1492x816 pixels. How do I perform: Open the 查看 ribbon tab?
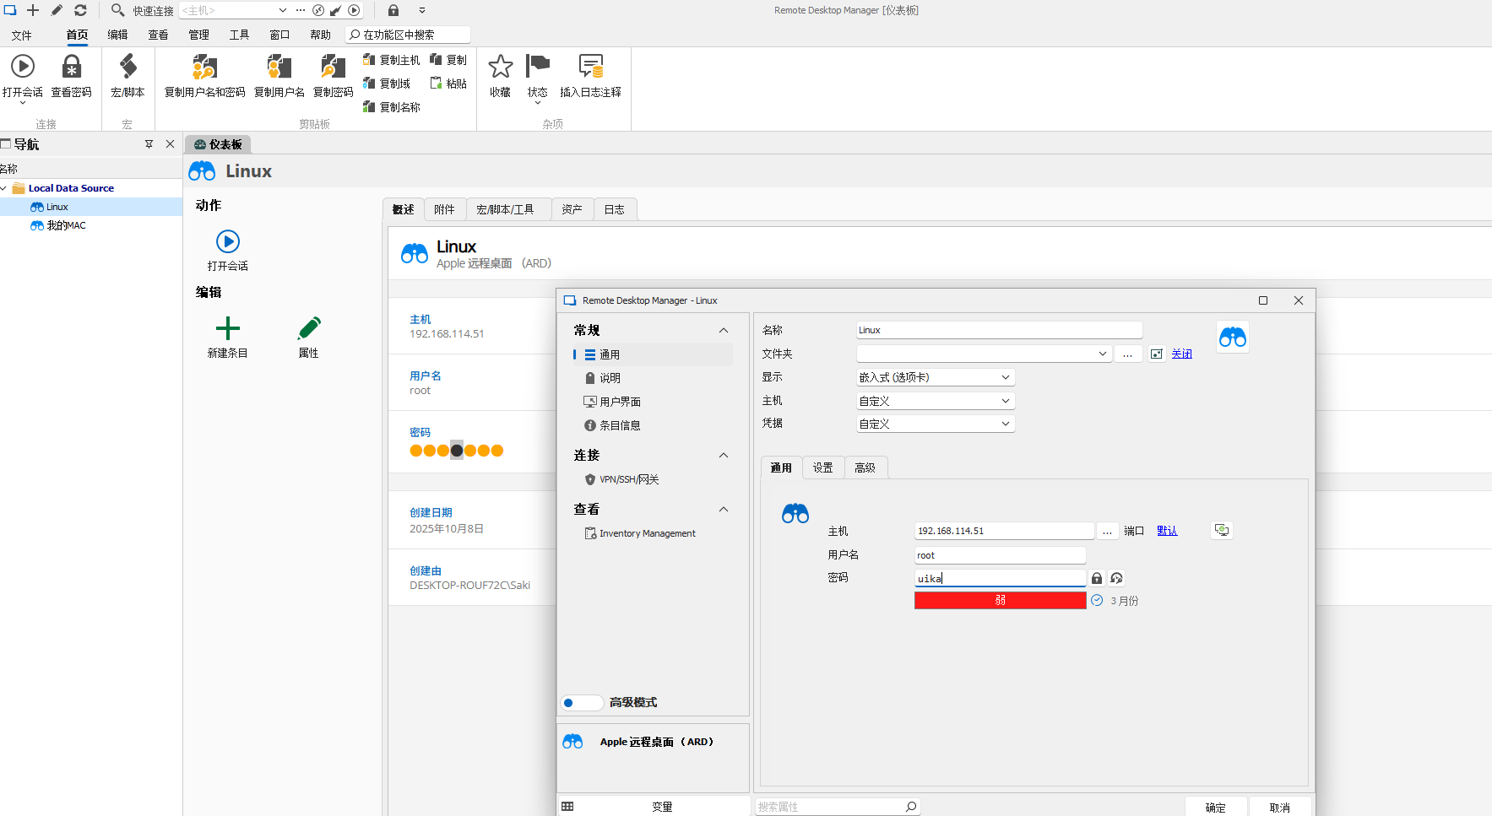click(158, 35)
